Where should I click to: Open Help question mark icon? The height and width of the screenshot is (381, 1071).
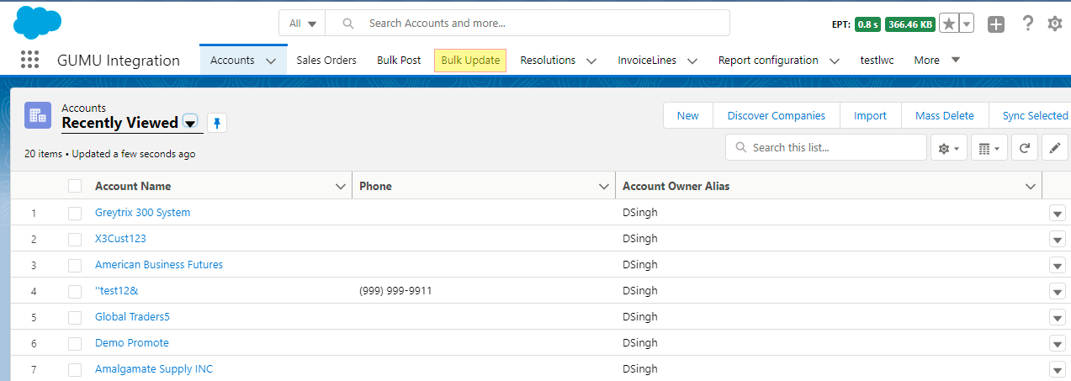click(1027, 24)
